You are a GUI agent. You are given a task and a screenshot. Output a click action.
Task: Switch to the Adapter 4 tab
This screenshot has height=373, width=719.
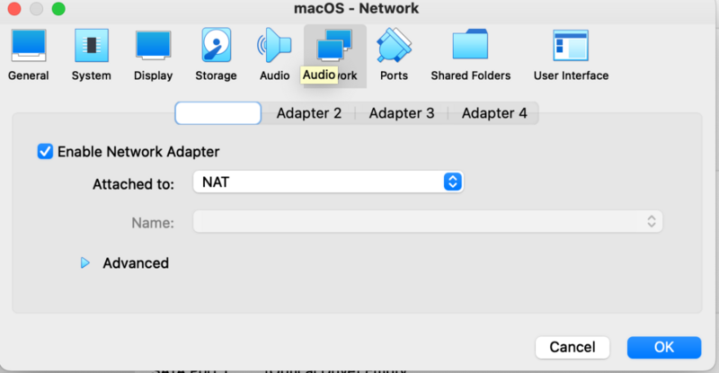[493, 113]
